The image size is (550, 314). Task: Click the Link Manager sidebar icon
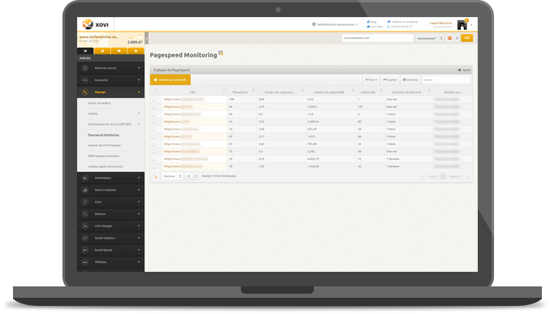point(85,226)
